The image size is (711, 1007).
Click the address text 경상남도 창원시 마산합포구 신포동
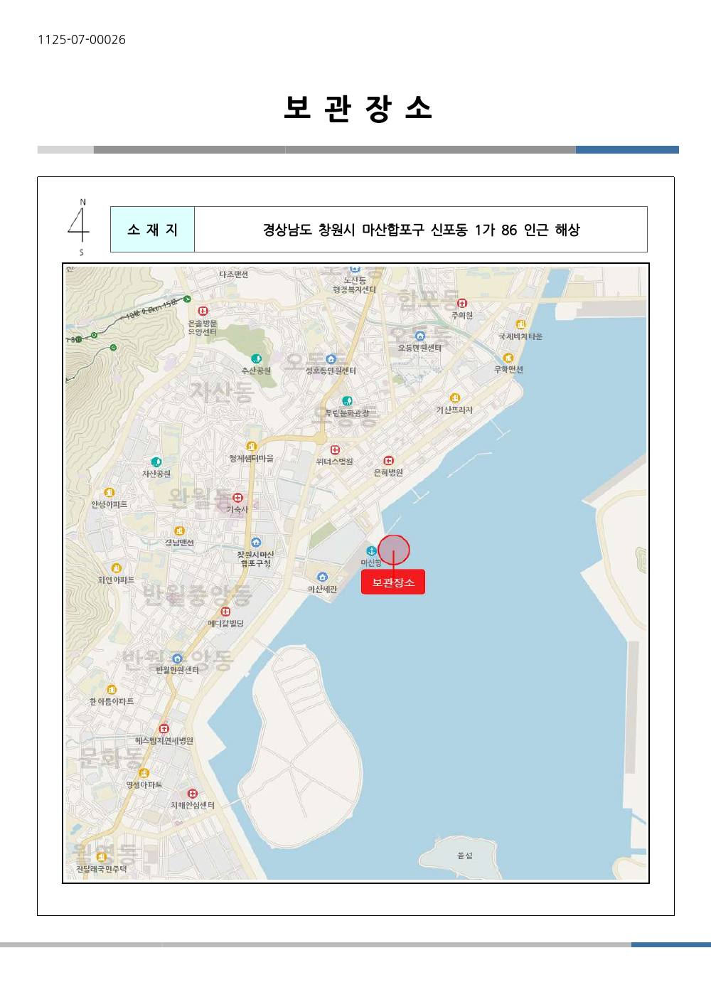coord(365,230)
